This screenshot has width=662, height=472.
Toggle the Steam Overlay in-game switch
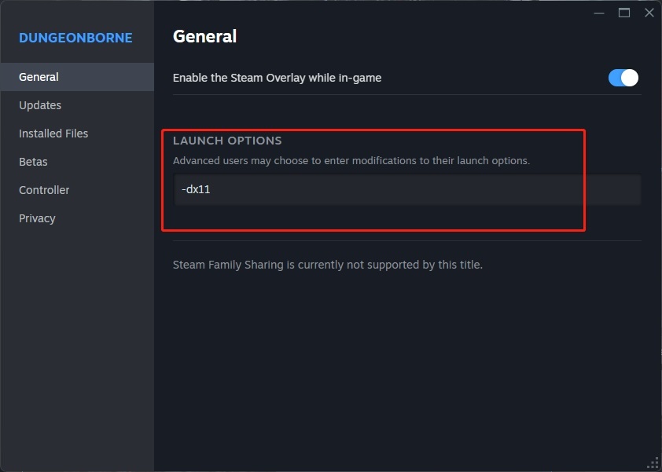pyautogui.click(x=623, y=78)
